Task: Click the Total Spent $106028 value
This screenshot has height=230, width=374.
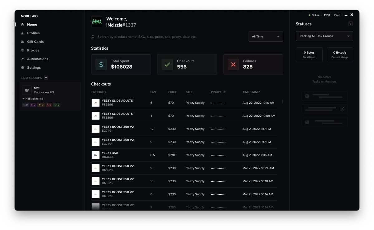Action: 122,67
